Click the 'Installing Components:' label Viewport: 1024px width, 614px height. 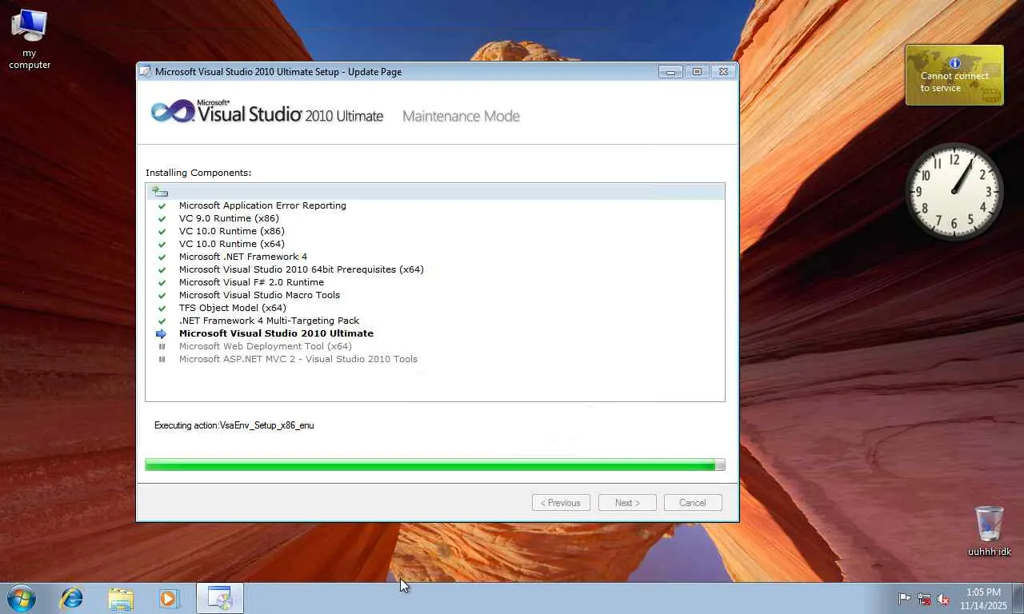[x=198, y=173]
